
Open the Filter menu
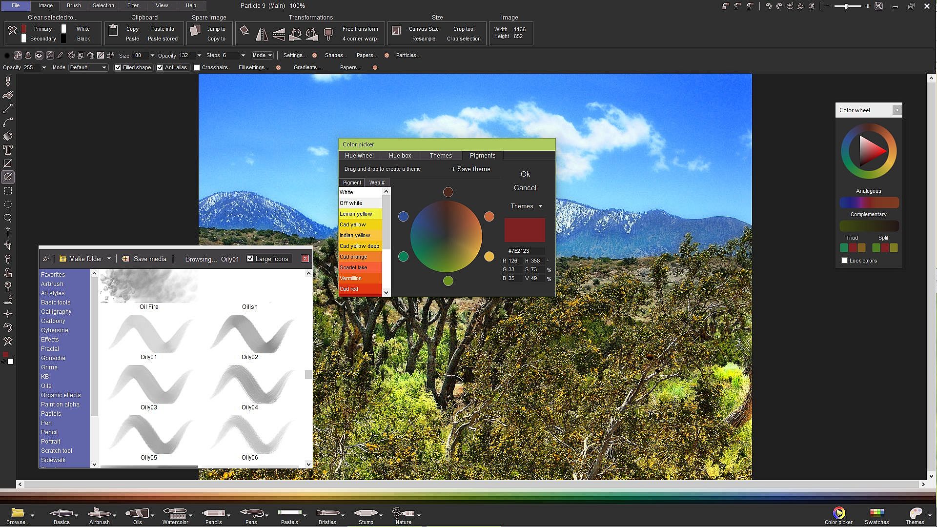pyautogui.click(x=133, y=5)
